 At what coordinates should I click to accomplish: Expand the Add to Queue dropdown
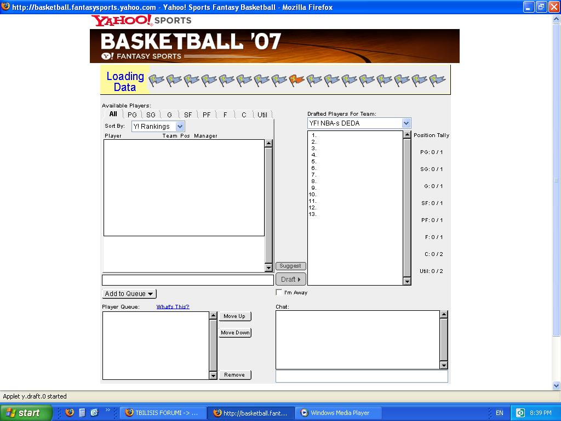coord(129,294)
